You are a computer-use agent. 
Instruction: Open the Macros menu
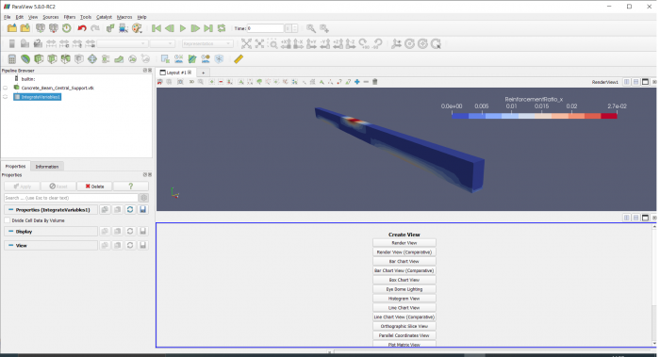(x=124, y=17)
